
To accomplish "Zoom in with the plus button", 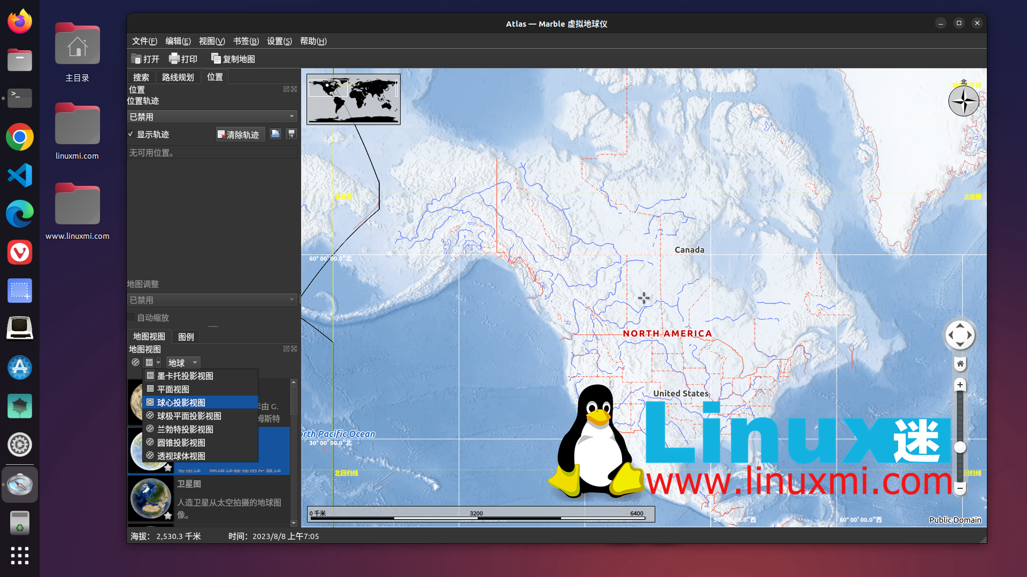I will pyautogui.click(x=960, y=385).
